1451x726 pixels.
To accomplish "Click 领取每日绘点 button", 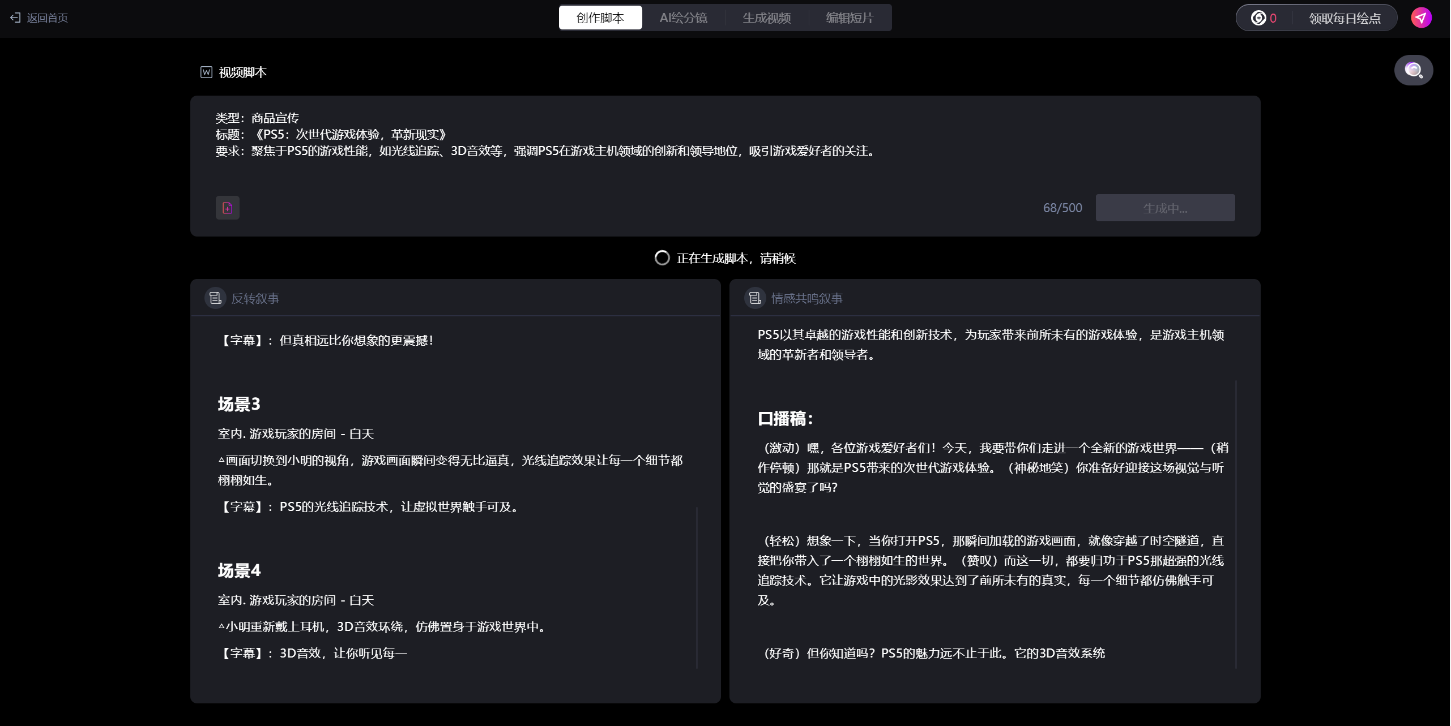I will tap(1345, 19).
